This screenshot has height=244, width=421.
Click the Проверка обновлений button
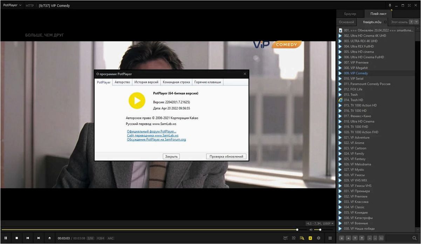pos(226,156)
